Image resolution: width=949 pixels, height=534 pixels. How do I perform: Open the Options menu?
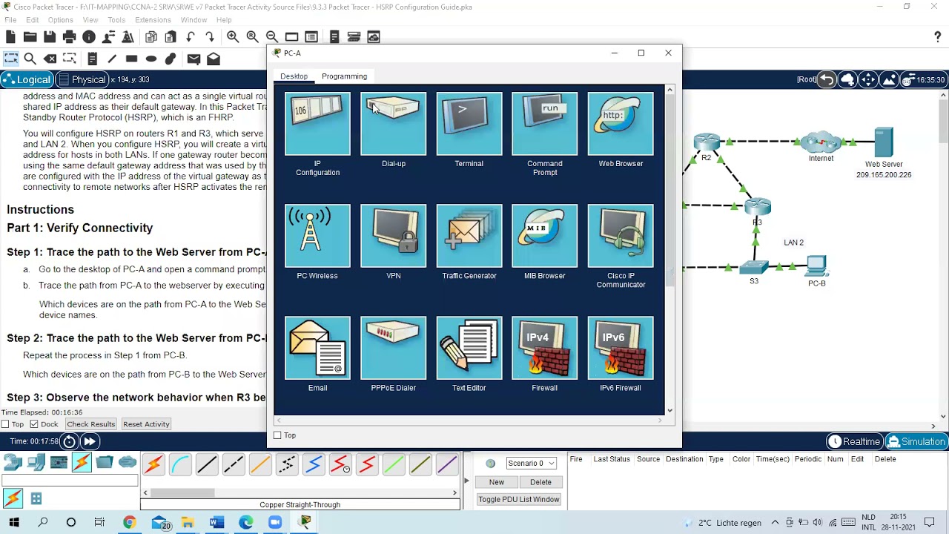(x=60, y=20)
